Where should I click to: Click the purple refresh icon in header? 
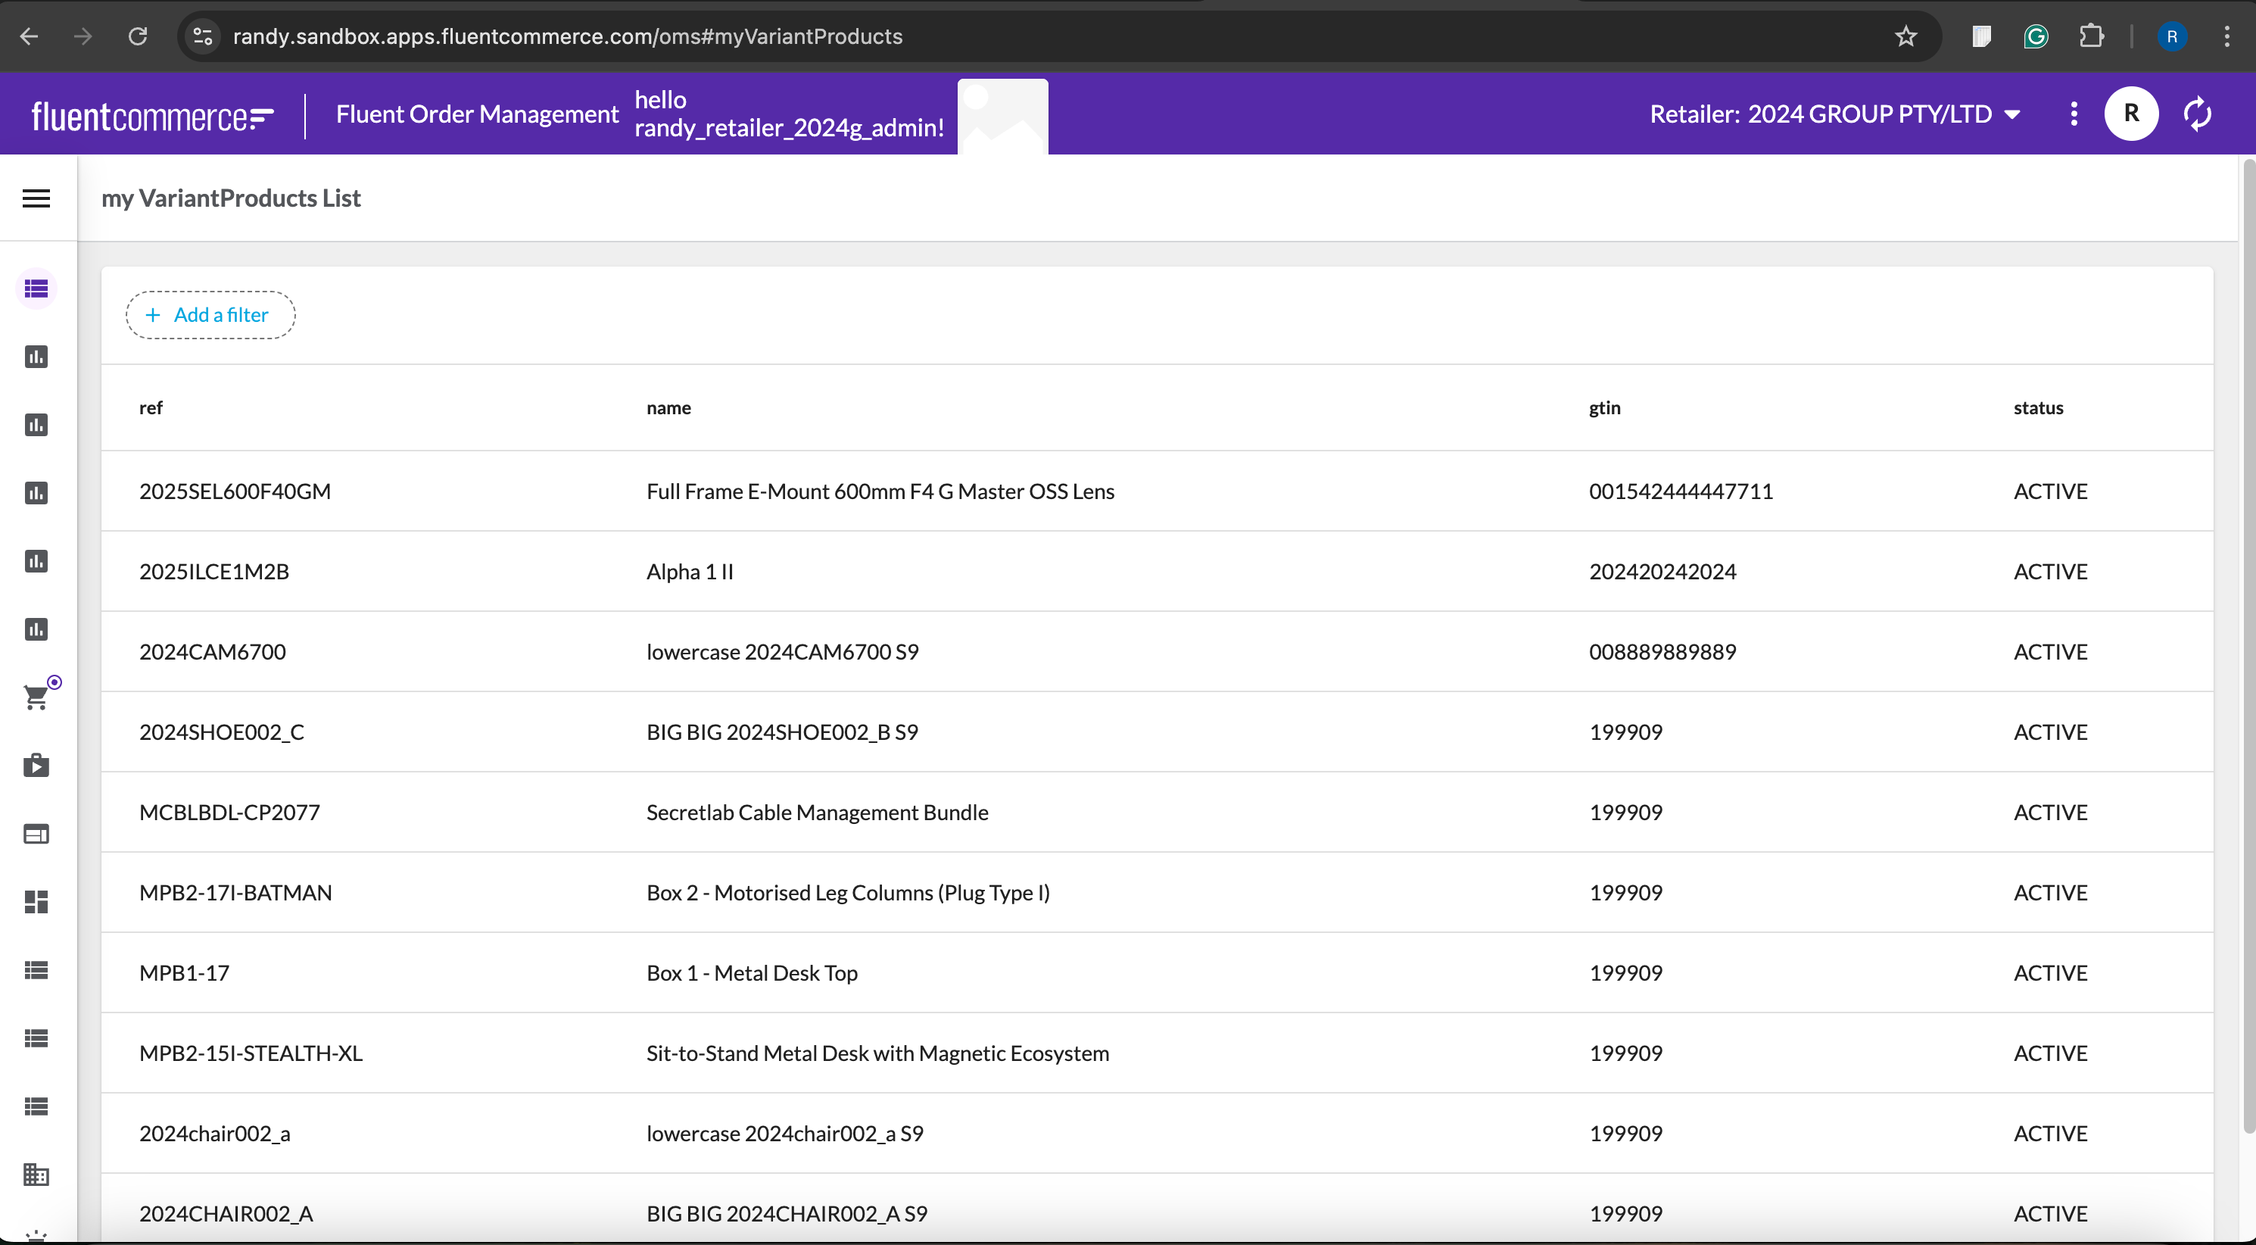tap(2197, 114)
